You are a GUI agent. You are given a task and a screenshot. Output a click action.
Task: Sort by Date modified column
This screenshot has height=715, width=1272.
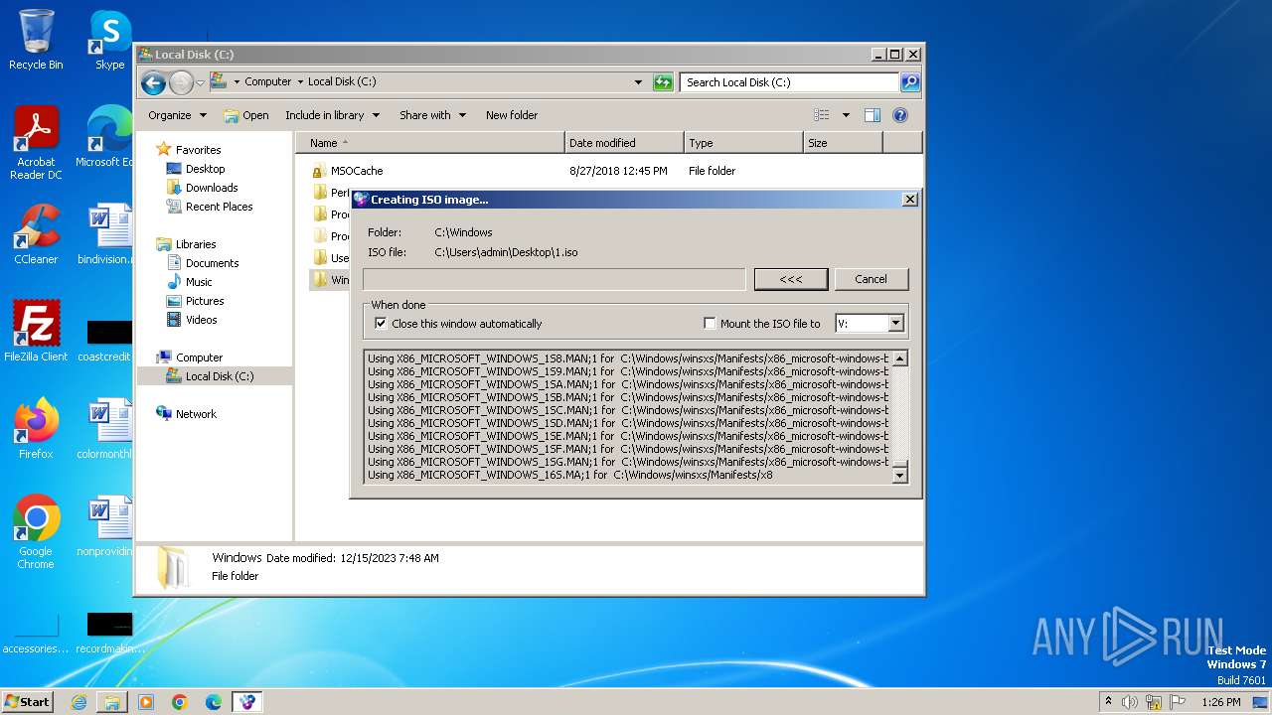pos(624,143)
